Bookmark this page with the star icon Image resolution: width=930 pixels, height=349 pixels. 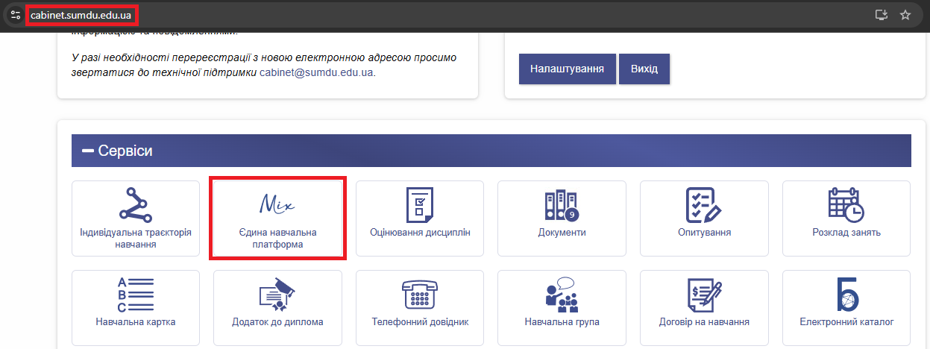pos(905,15)
